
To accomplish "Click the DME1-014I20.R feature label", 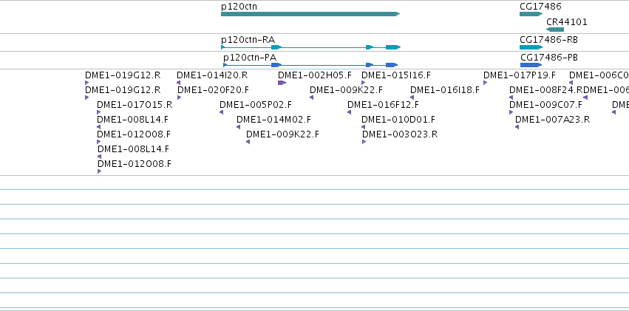I will pyautogui.click(x=212, y=75).
